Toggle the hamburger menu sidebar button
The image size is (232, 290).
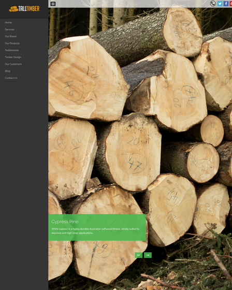[x=53, y=4]
